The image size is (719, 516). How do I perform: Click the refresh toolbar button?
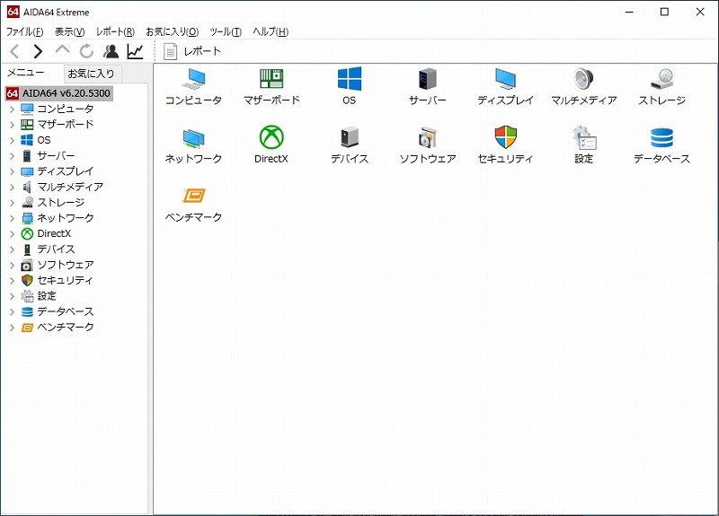tap(86, 51)
